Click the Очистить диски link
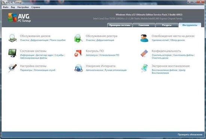Screen dimensions: 206x139 tap(160, 58)
